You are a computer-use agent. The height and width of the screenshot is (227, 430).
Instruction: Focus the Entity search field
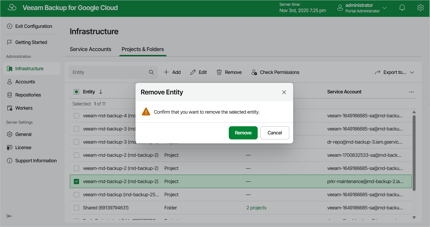(x=113, y=72)
